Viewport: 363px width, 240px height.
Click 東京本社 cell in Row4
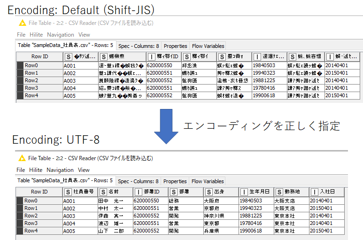(x=292, y=231)
